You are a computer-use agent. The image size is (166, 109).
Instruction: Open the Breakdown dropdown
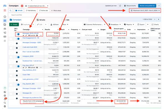(115, 25)
